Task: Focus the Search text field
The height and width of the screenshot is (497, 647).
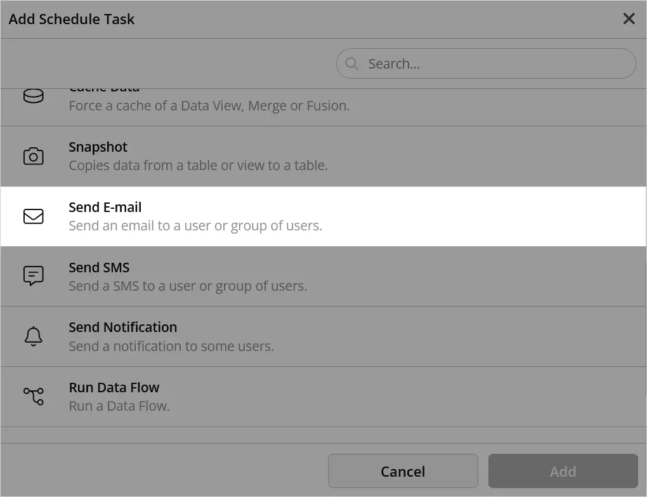Action: click(495, 63)
